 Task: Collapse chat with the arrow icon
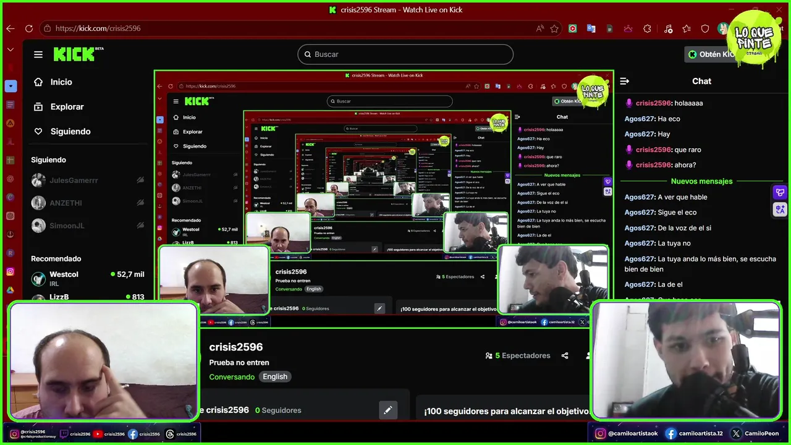[625, 81]
